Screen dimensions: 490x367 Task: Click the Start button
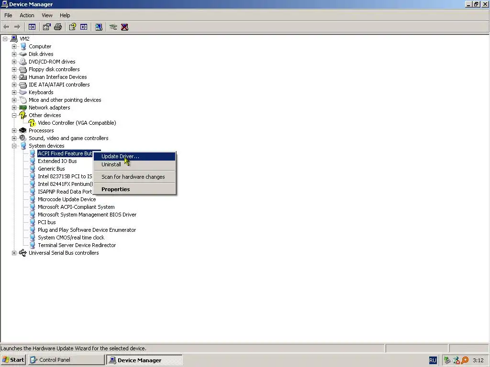click(13, 360)
